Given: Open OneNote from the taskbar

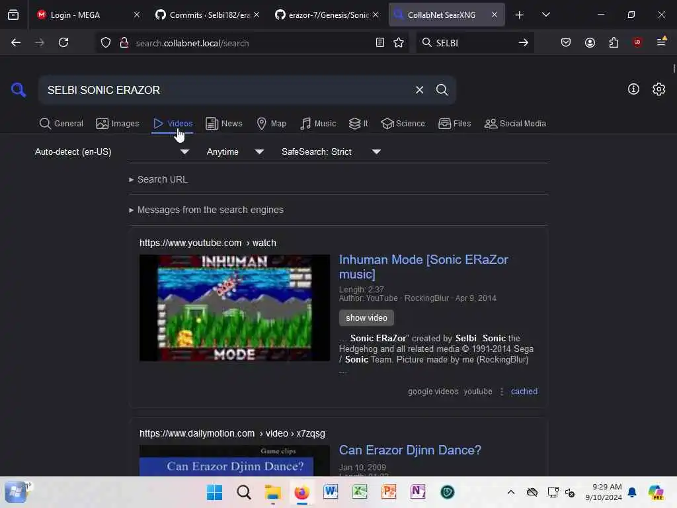Looking at the screenshot, I should pos(418,492).
